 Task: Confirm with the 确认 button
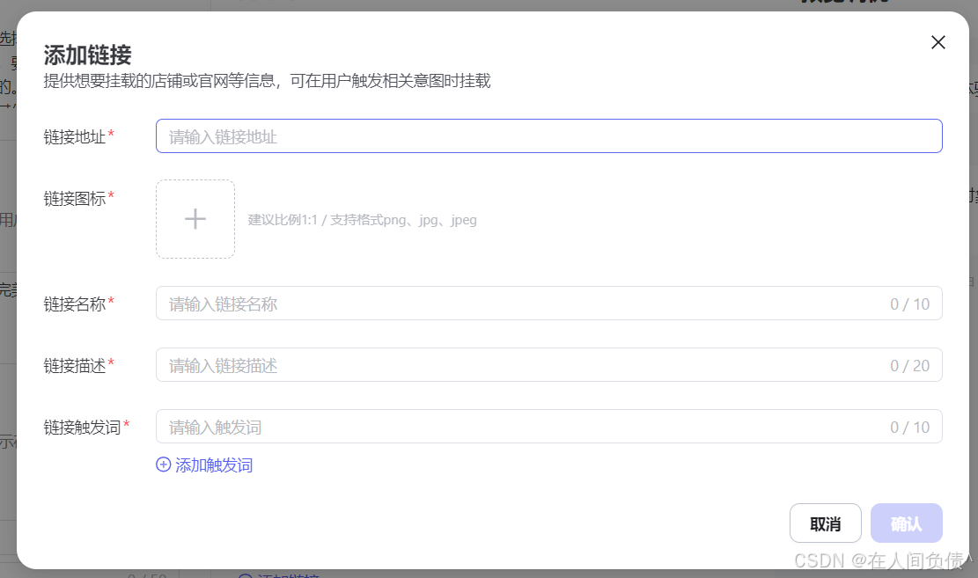point(907,523)
